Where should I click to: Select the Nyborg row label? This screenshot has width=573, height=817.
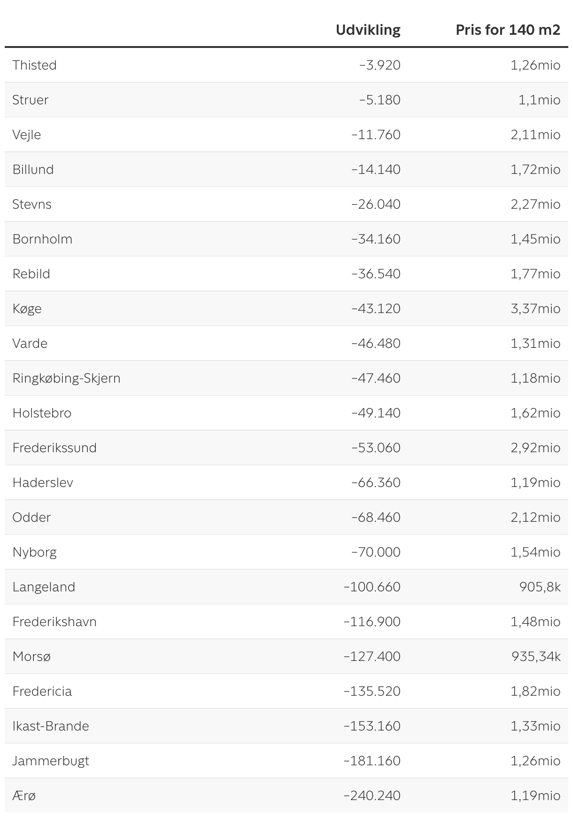tap(34, 552)
